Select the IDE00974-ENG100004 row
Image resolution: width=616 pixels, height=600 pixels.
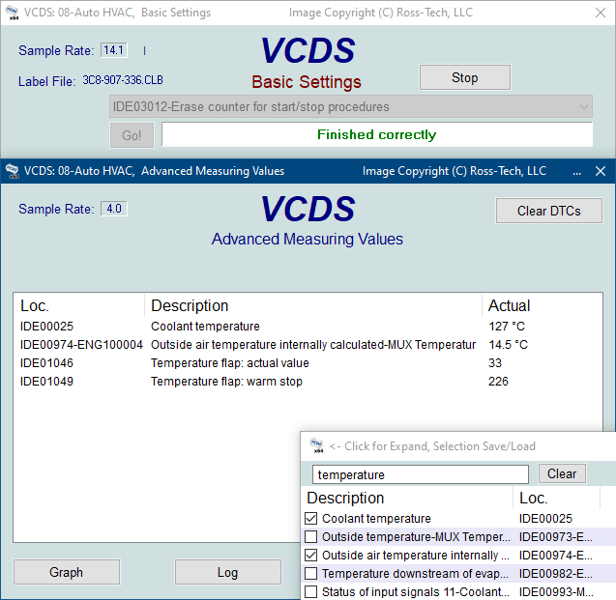(x=308, y=345)
